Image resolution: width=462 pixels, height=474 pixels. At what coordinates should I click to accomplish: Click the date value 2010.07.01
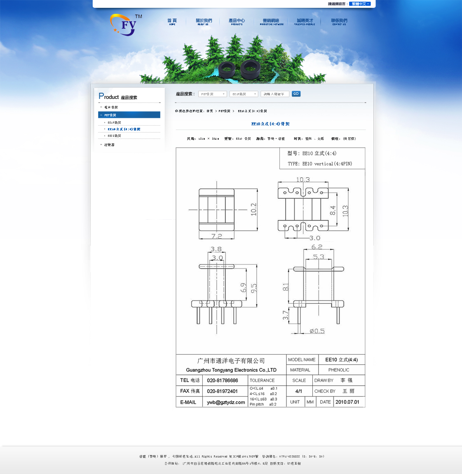pos(347,402)
